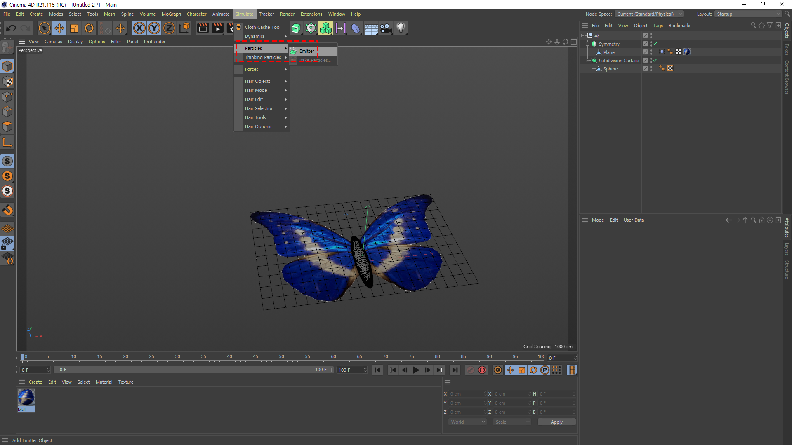Click the Undo arrow icon
Screen dimensions: 792x445
[11, 28]
